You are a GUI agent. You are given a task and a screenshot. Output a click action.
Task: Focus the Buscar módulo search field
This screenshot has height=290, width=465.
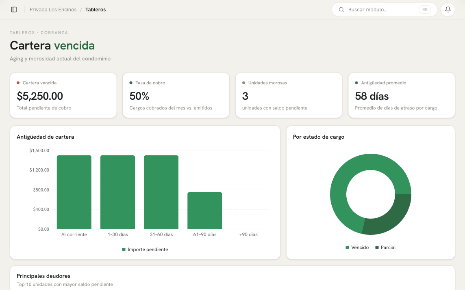pos(385,9)
